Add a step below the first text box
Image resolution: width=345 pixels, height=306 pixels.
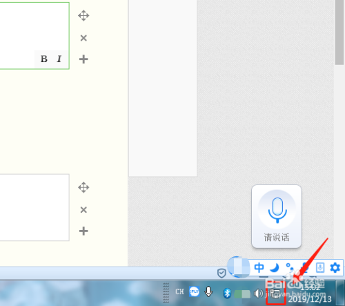pos(83,59)
